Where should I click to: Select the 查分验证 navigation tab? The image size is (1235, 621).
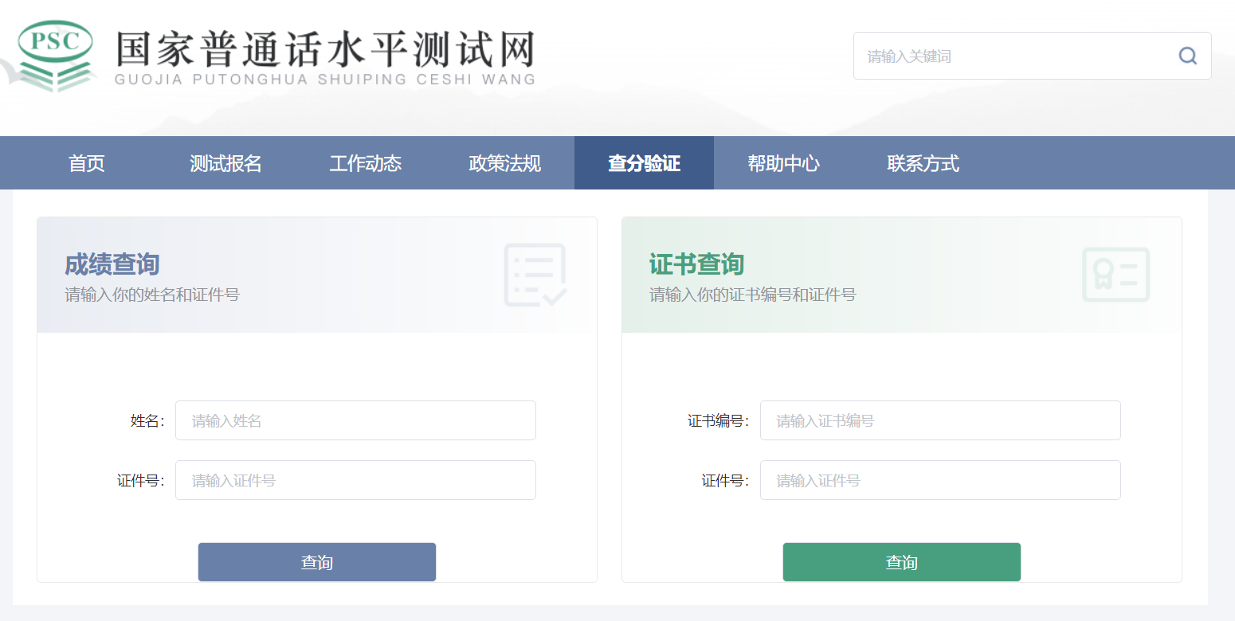point(644,163)
